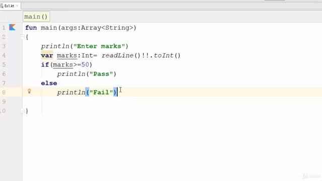
Task: Click 'Int' type annotation
Action: point(87,55)
